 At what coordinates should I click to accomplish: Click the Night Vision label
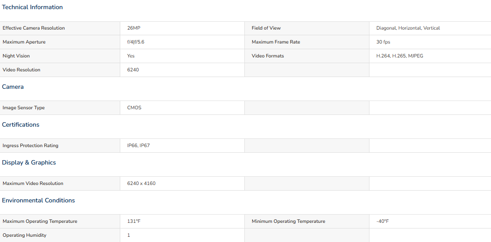coord(16,56)
